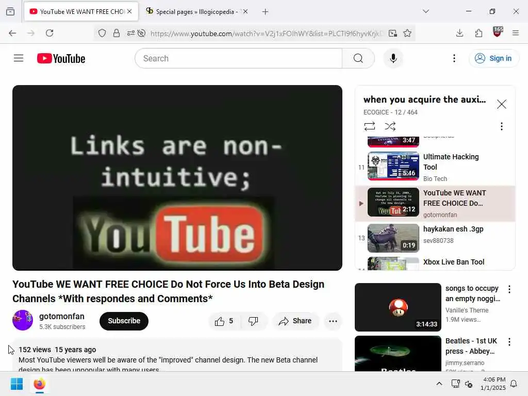Screen dimensions: 528x396
Task: Play haykakan esh .3gp video
Action: click(435, 238)
